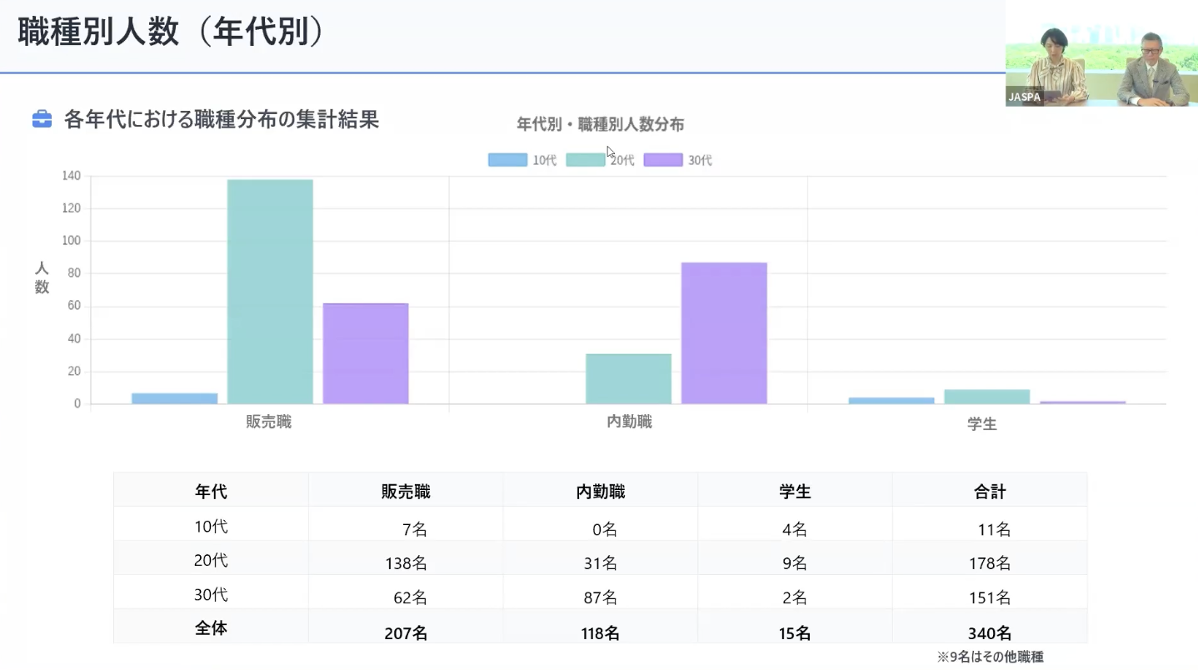Click the JASPA webcam video thumbnail
This screenshot has height=670, width=1198.
[x=1101, y=53]
